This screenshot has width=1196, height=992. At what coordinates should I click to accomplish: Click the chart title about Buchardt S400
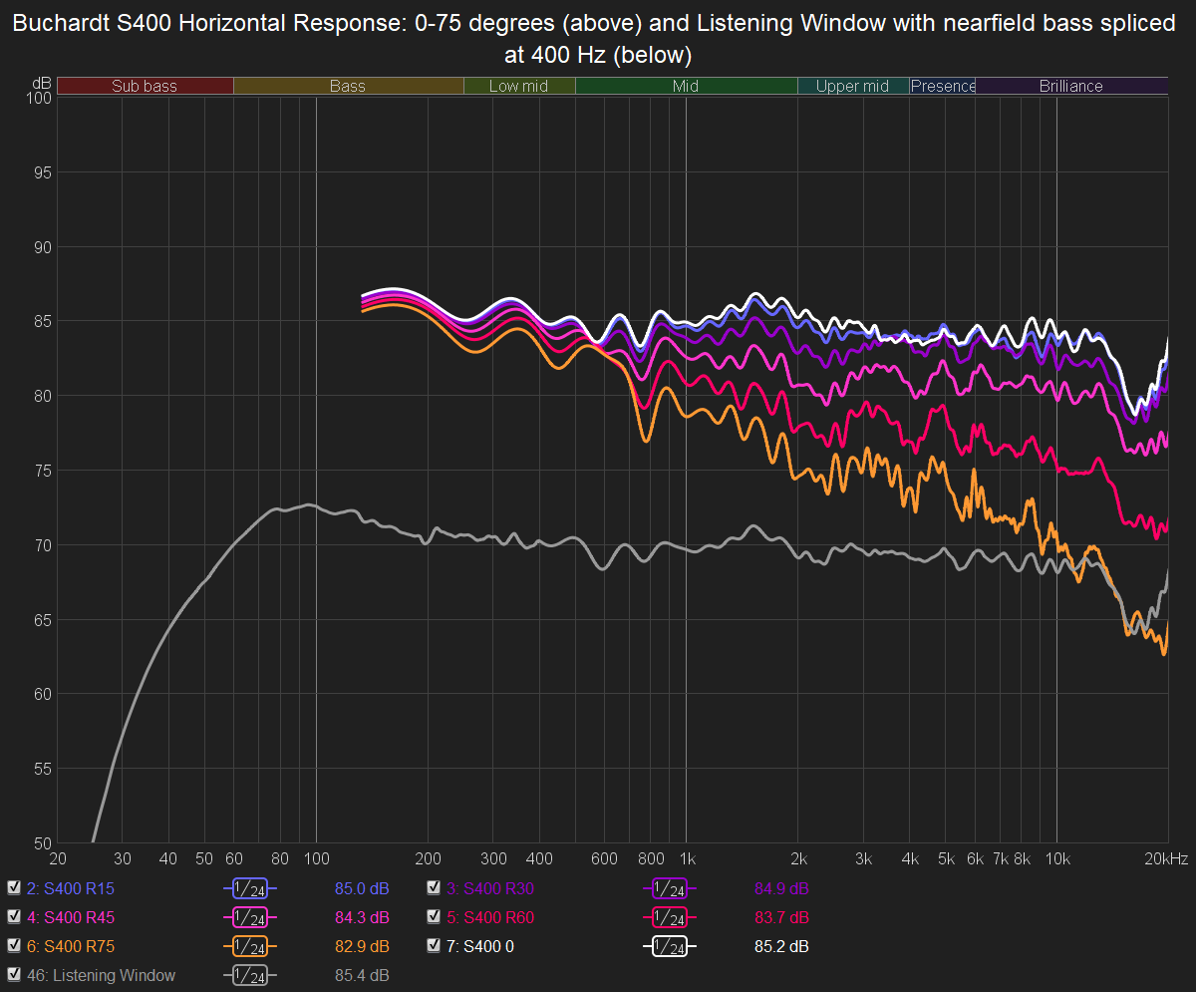[597, 37]
